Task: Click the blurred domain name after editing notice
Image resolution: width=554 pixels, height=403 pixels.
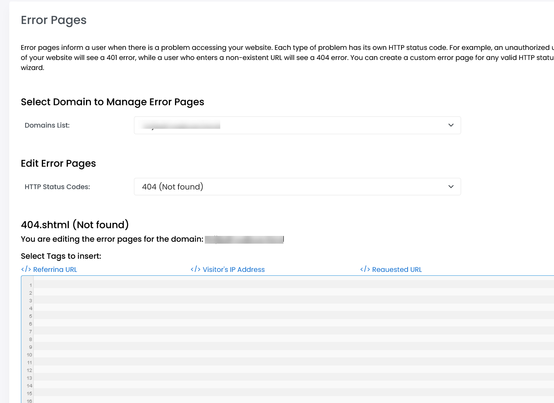Action: click(x=244, y=239)
